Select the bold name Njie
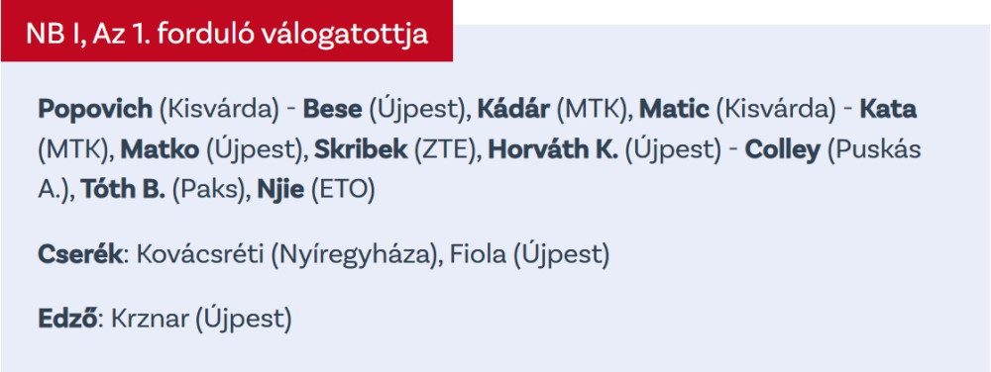 [x=280, y=190]
